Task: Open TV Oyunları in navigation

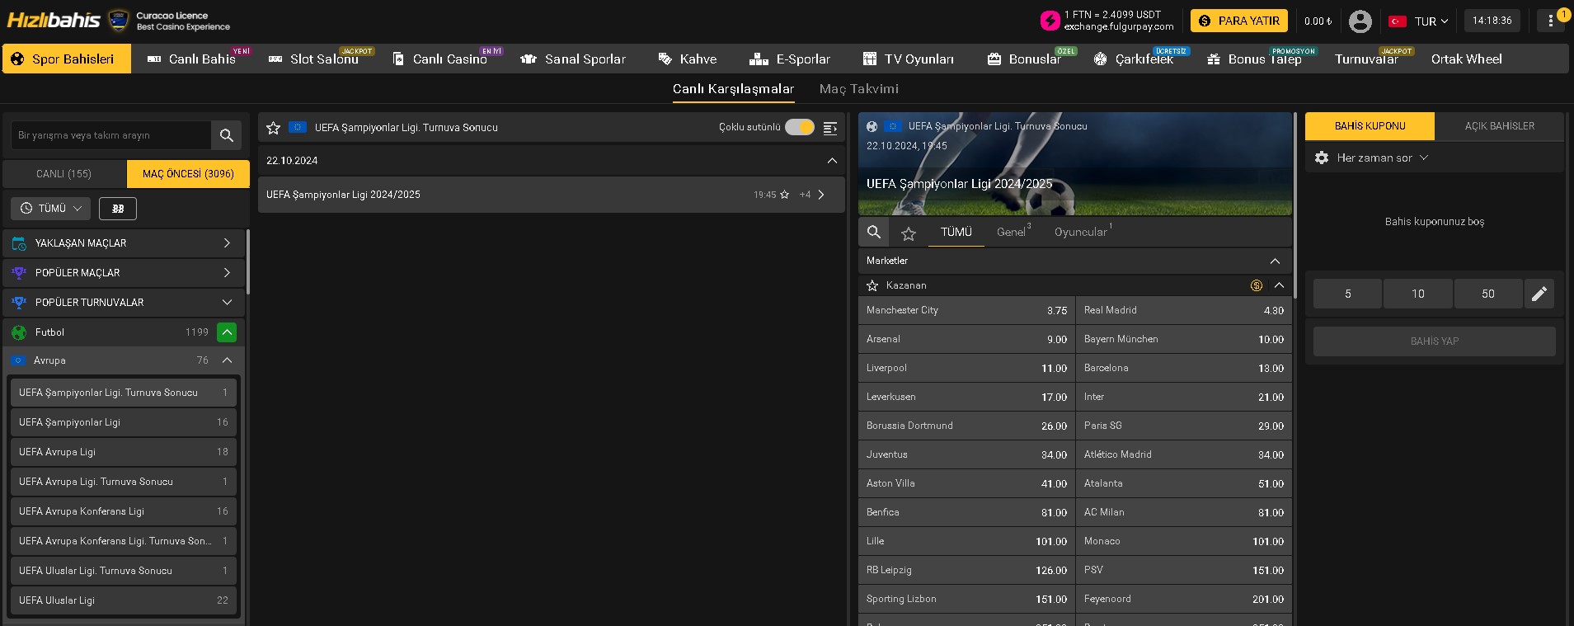Action: pyautogui.click(x=909, y=59)
